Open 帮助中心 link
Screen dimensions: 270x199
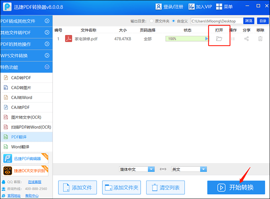32,196
